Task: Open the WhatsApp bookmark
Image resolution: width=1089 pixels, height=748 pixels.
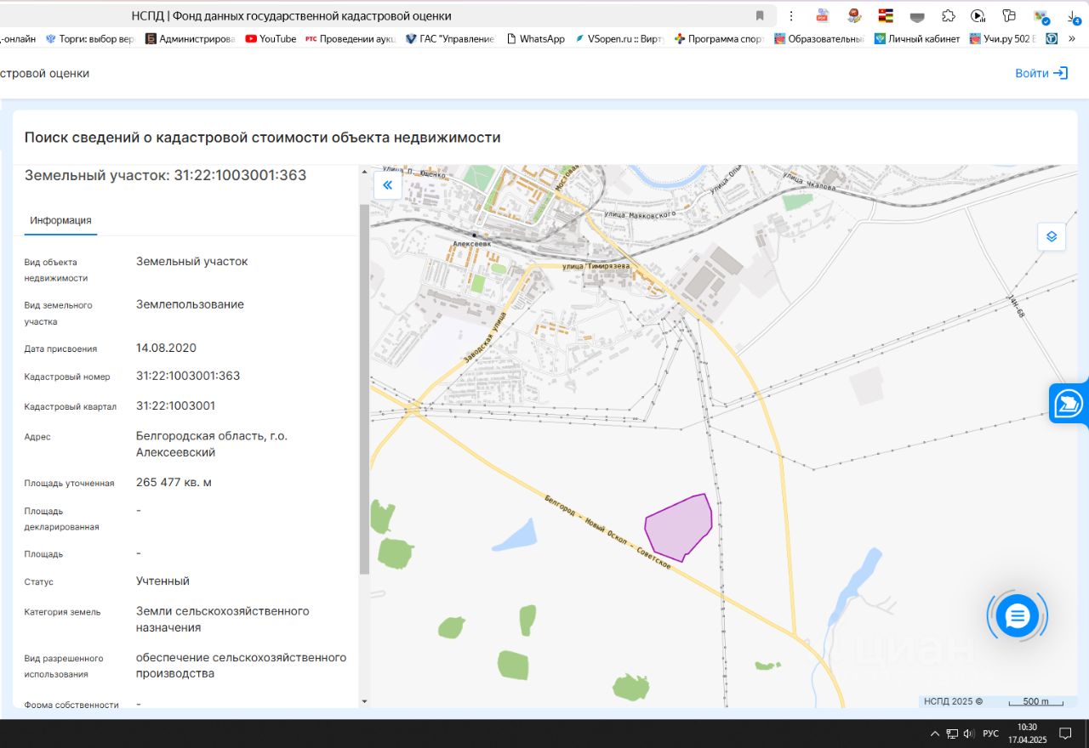Action: click(x=535, y=39)
